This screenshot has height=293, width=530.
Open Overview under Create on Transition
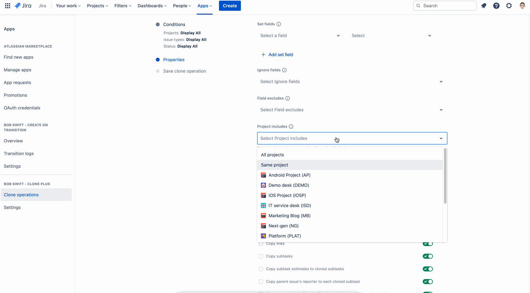(13, 141)
